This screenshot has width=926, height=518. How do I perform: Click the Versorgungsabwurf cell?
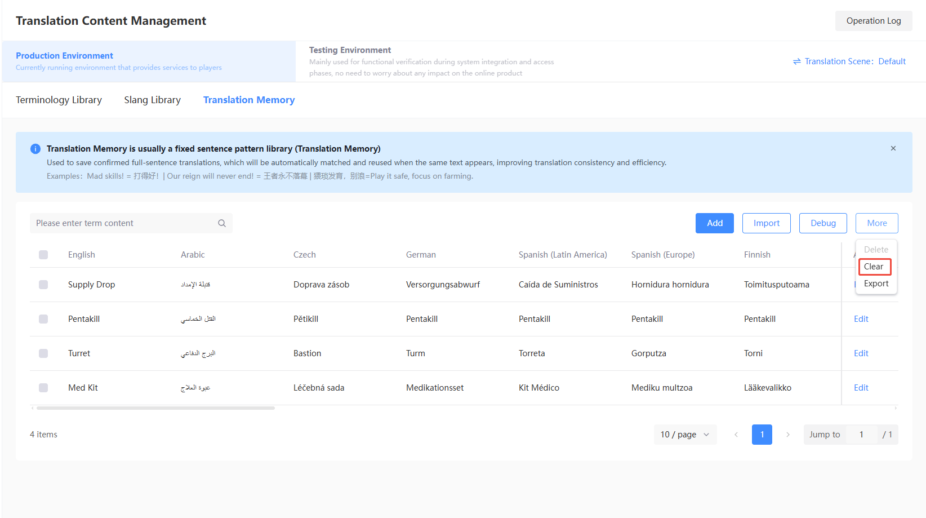point(443,285)
